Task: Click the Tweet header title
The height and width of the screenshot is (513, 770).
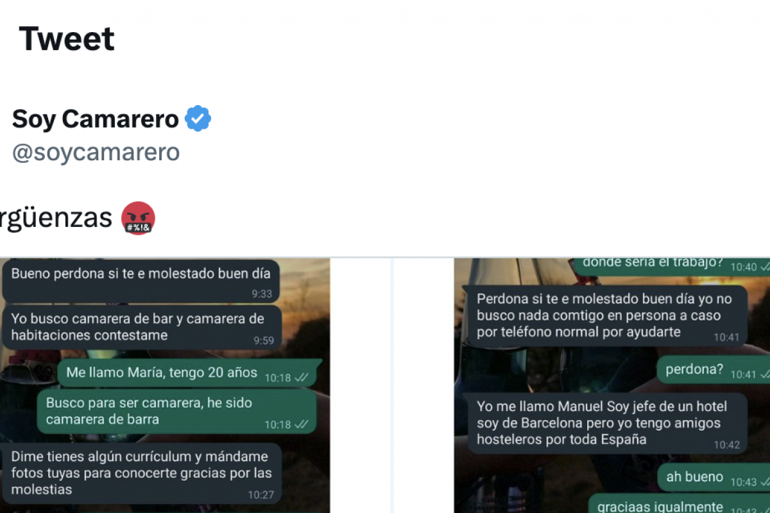Action: click(x=67, y=38)
